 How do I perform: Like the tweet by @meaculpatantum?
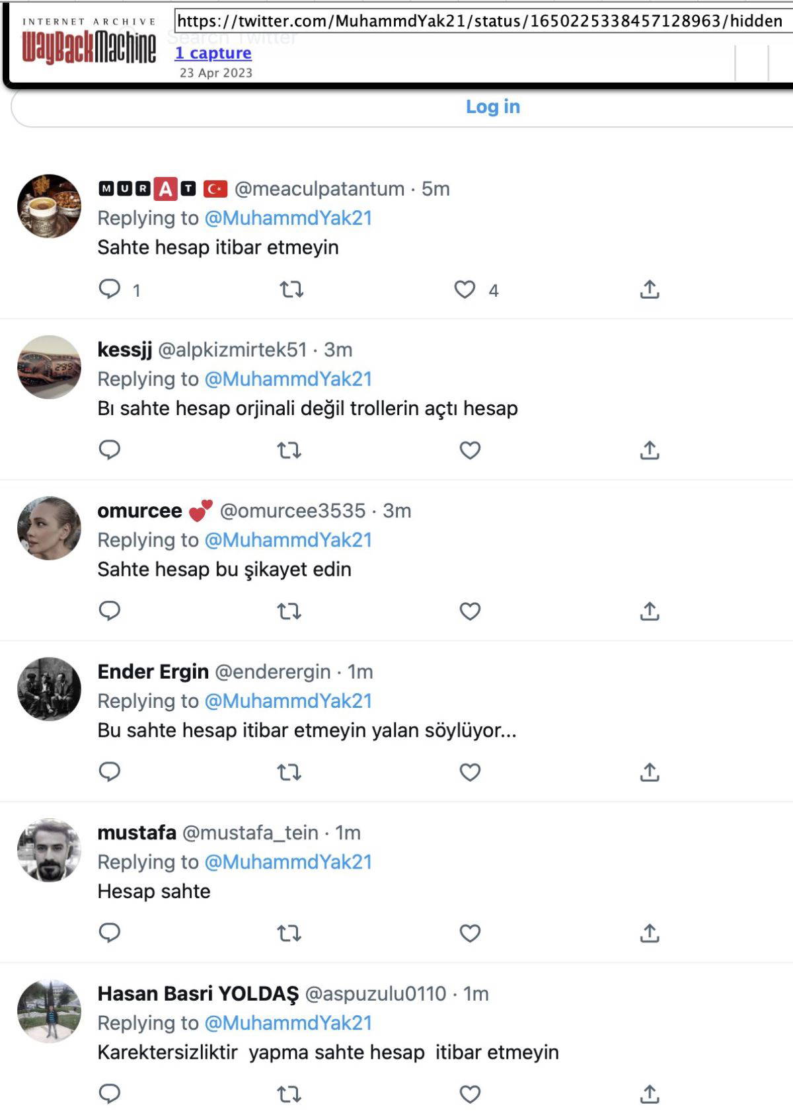(465, 289)
